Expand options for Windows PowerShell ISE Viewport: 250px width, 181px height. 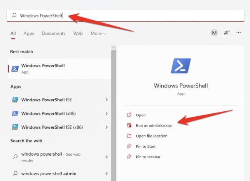[107, 100]
